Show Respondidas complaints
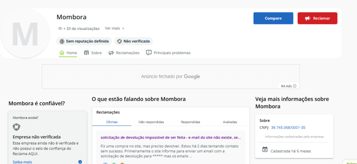The width and height of the screenshot is (357, 164). click(x=190, y=122)
